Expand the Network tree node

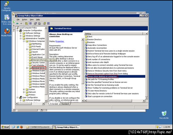click(x=24, y=92)
